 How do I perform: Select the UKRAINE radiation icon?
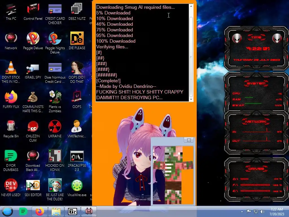(55, 129)
